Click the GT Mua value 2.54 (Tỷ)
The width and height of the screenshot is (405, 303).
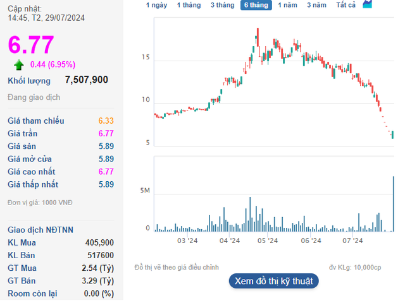click(97, 268)
